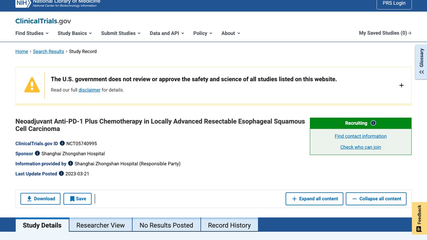The image size is (427, 240).
Task: Click info icon next to Information provided by
Action: click(70, 163)
